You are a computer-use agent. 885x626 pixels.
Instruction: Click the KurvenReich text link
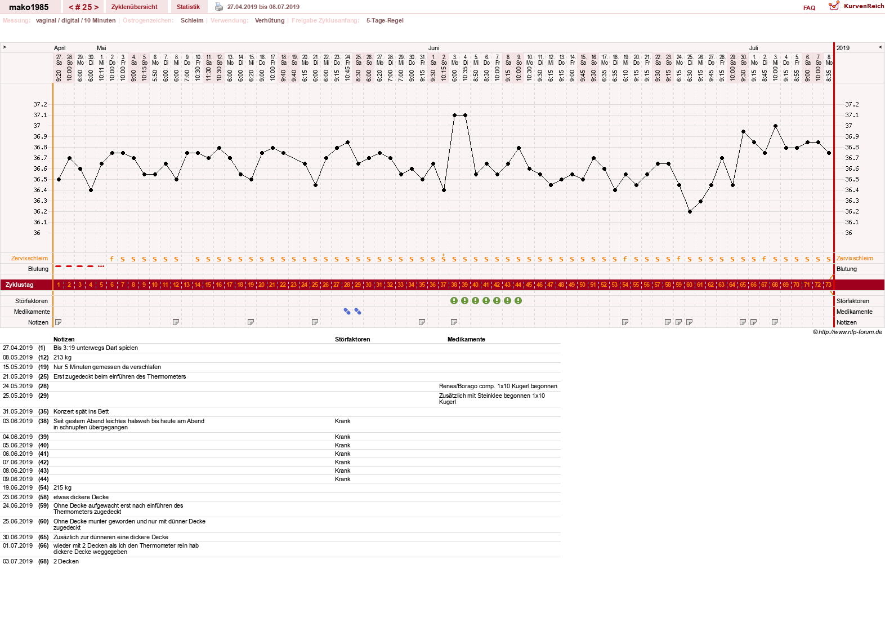[x=864, y=6]
